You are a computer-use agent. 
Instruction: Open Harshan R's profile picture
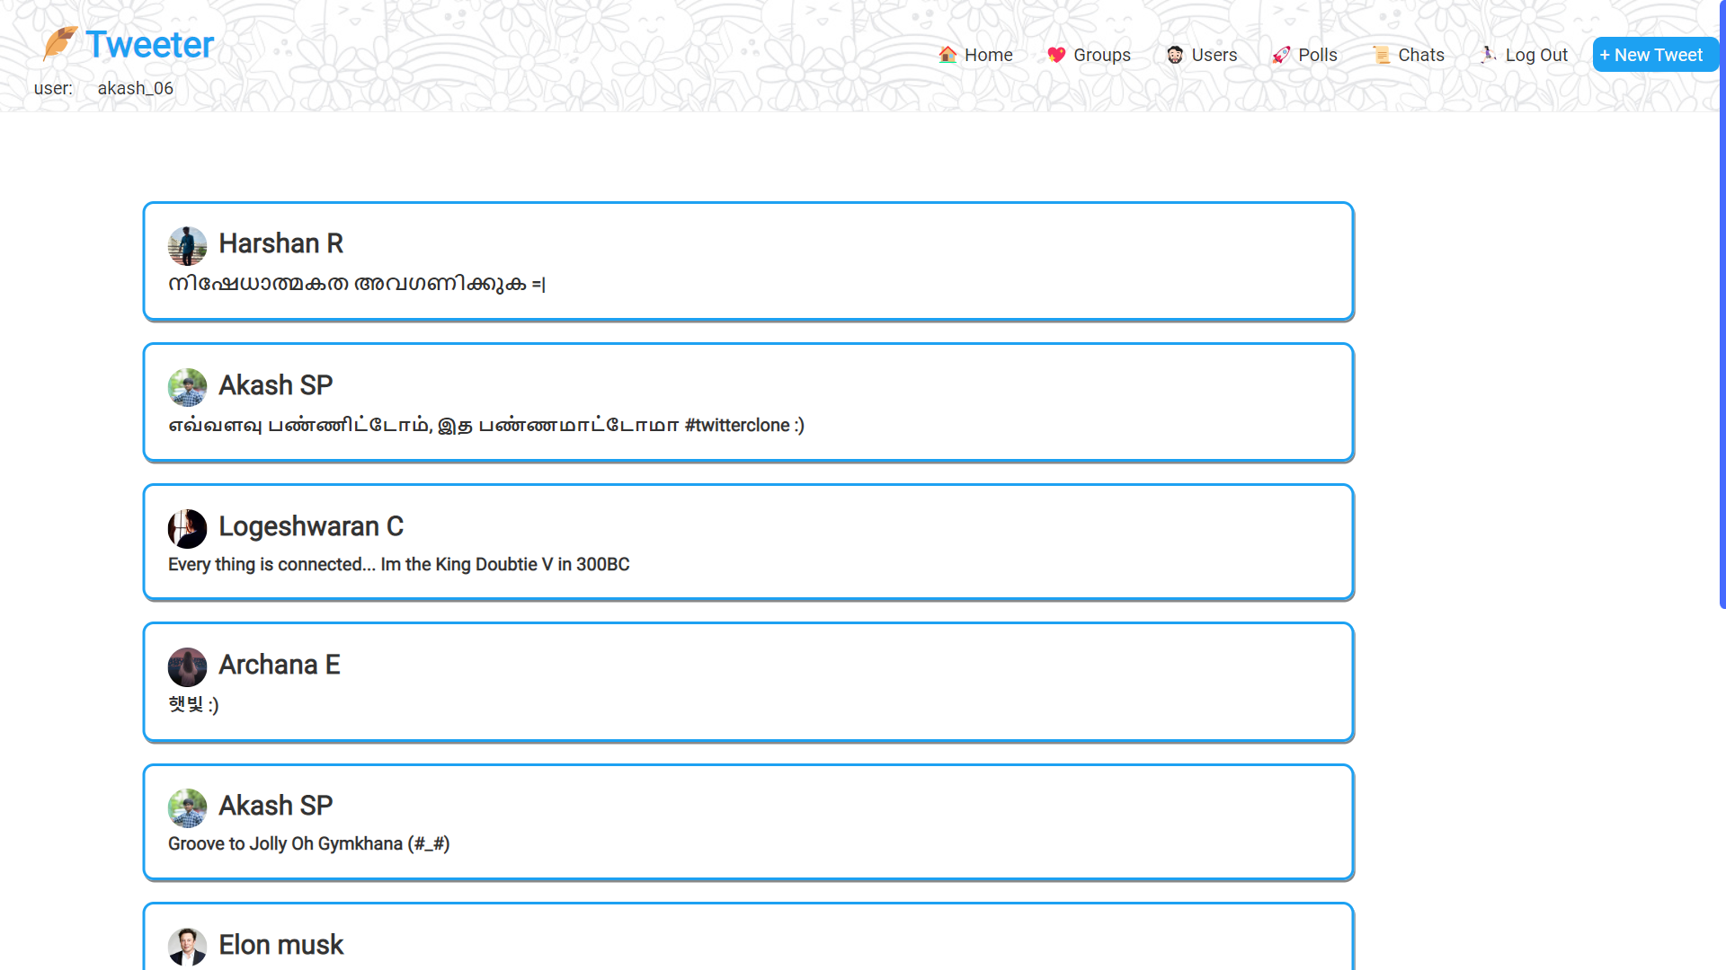click(187, 245)
